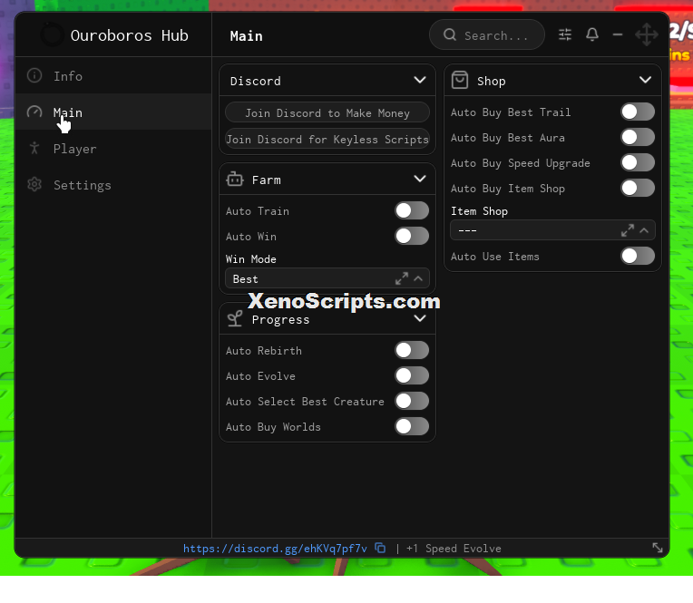693x603 pixels.
Task: Open the Info tab
Action: pos(113,75)
